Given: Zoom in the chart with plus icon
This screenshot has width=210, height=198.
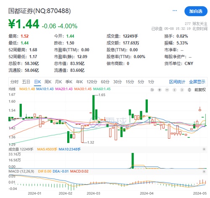Looking at the screenshot, I should click(160, 90).
